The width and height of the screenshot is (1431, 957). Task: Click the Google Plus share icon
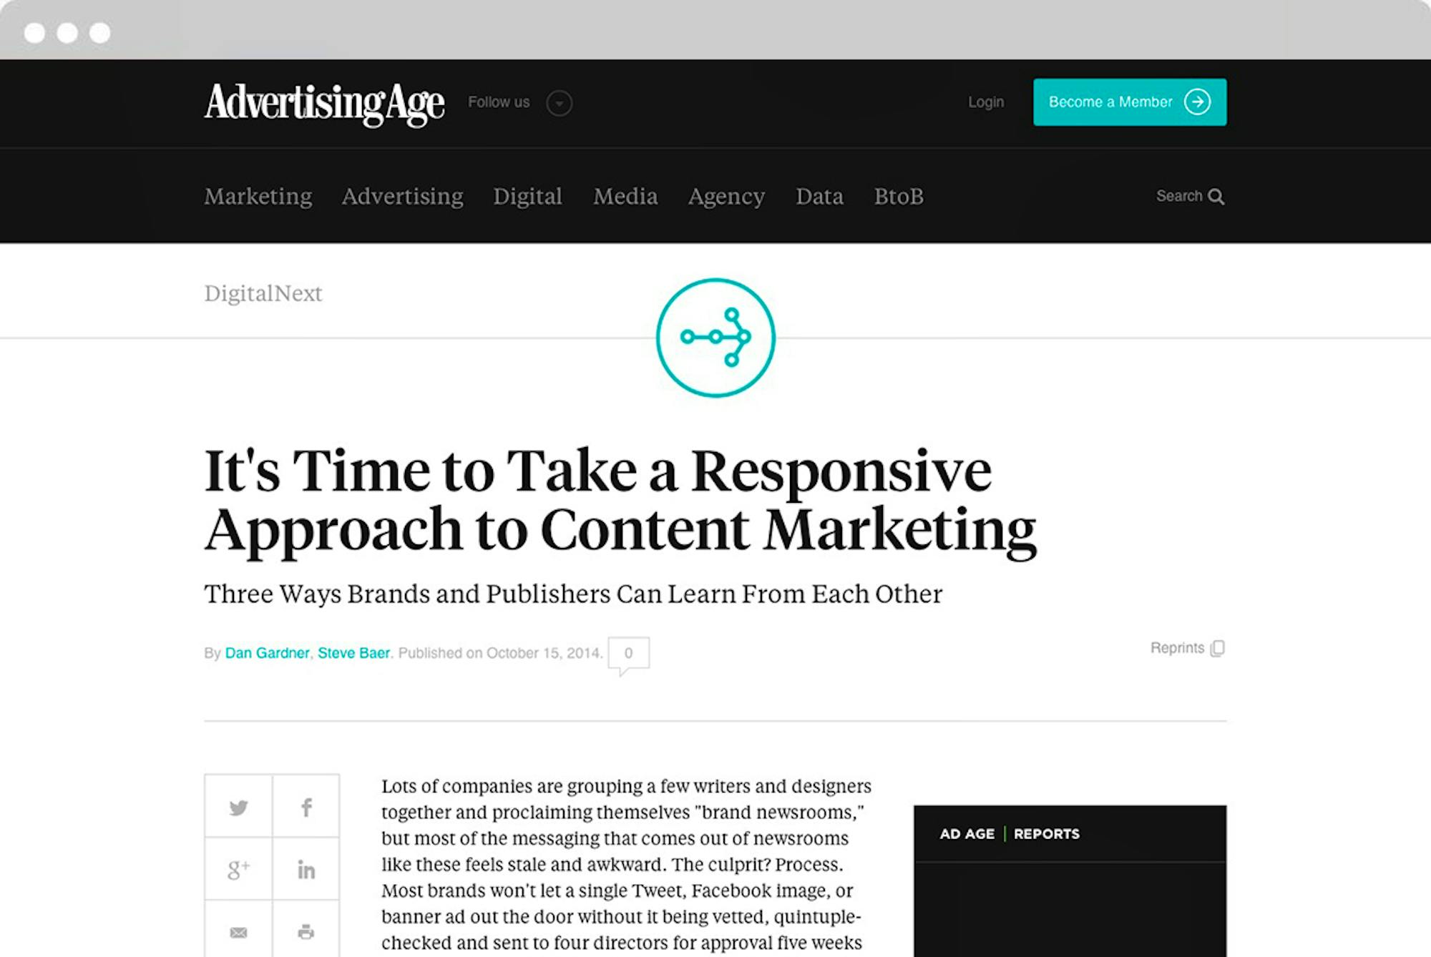click(238, 870)
